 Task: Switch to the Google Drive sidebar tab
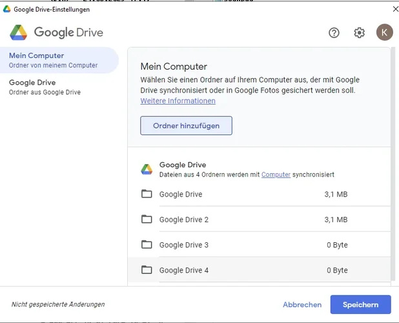tap(59, 87)
